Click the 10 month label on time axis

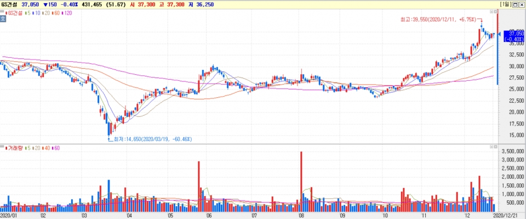[385, 216]
